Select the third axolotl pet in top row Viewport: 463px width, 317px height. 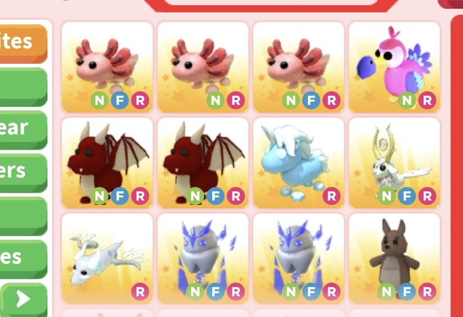[299, 67]
